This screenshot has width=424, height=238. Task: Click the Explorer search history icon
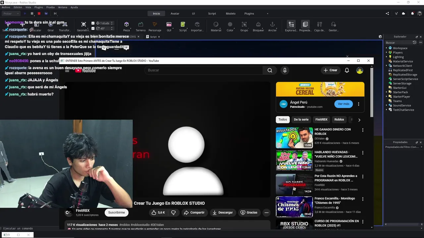[x=414, y=42]
